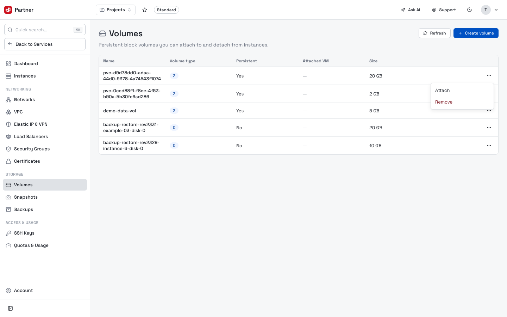This screenshot has height=317, width=507.
Task: Click type badge 0 for rev2331 volume
Action: point(174,128)
